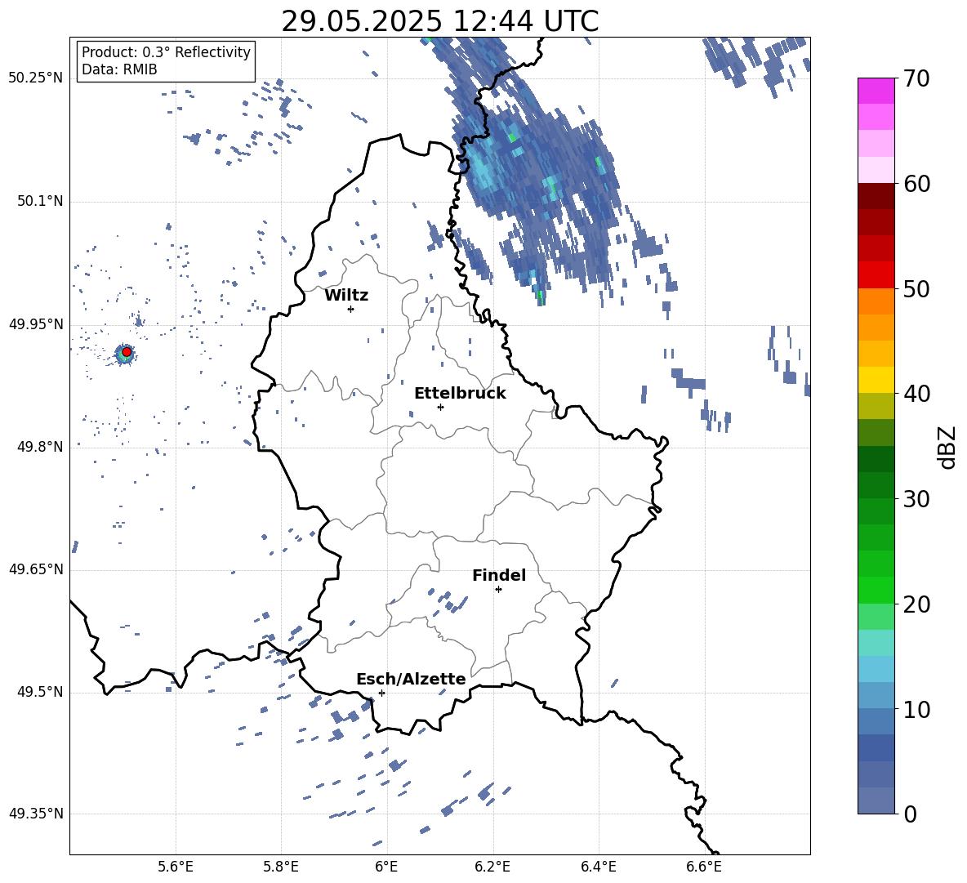The height and width of the screenshot is (883, 967).
Task: Click the red radar location dot
Action: (x=127, y=352)
